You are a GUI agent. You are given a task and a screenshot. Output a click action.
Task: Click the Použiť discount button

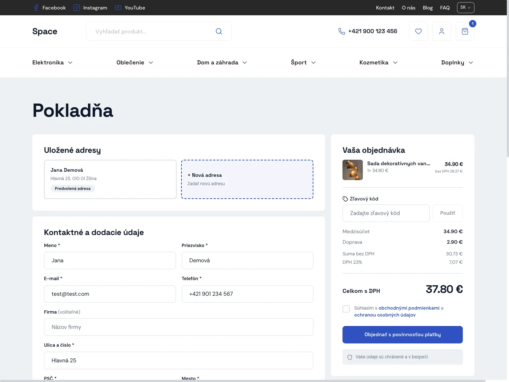(x=448, y=213)
